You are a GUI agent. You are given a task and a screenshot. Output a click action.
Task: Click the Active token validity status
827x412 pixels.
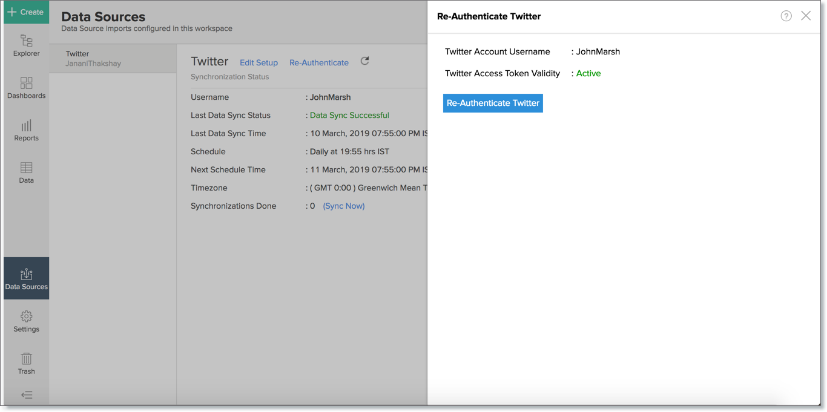[588, 73]
